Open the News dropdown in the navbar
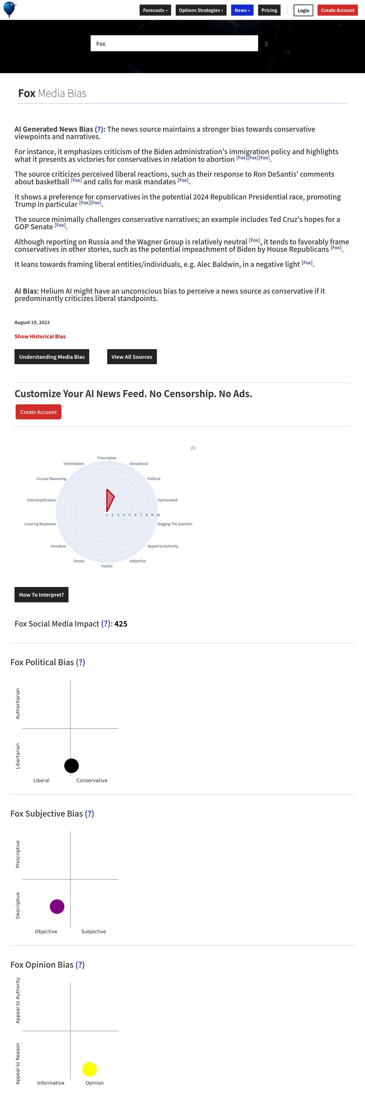 (x=242, y=10)
